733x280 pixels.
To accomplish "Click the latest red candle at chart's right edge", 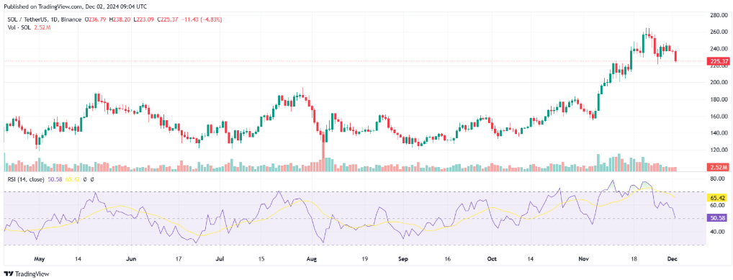I will (x=675, y=56).
